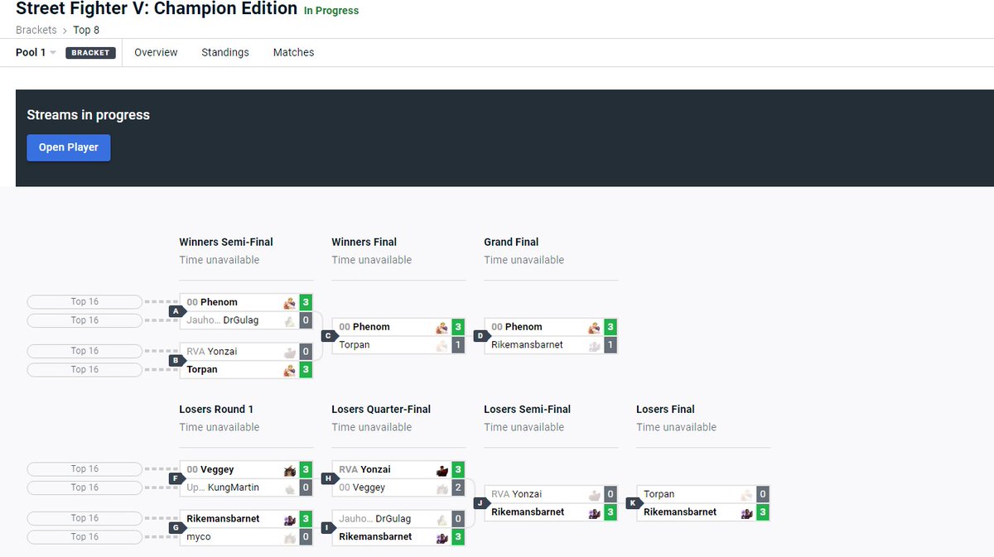
Task: Click the Losers Quarter-Final heading
Action: pyautogui.click(x=381, y=410)
